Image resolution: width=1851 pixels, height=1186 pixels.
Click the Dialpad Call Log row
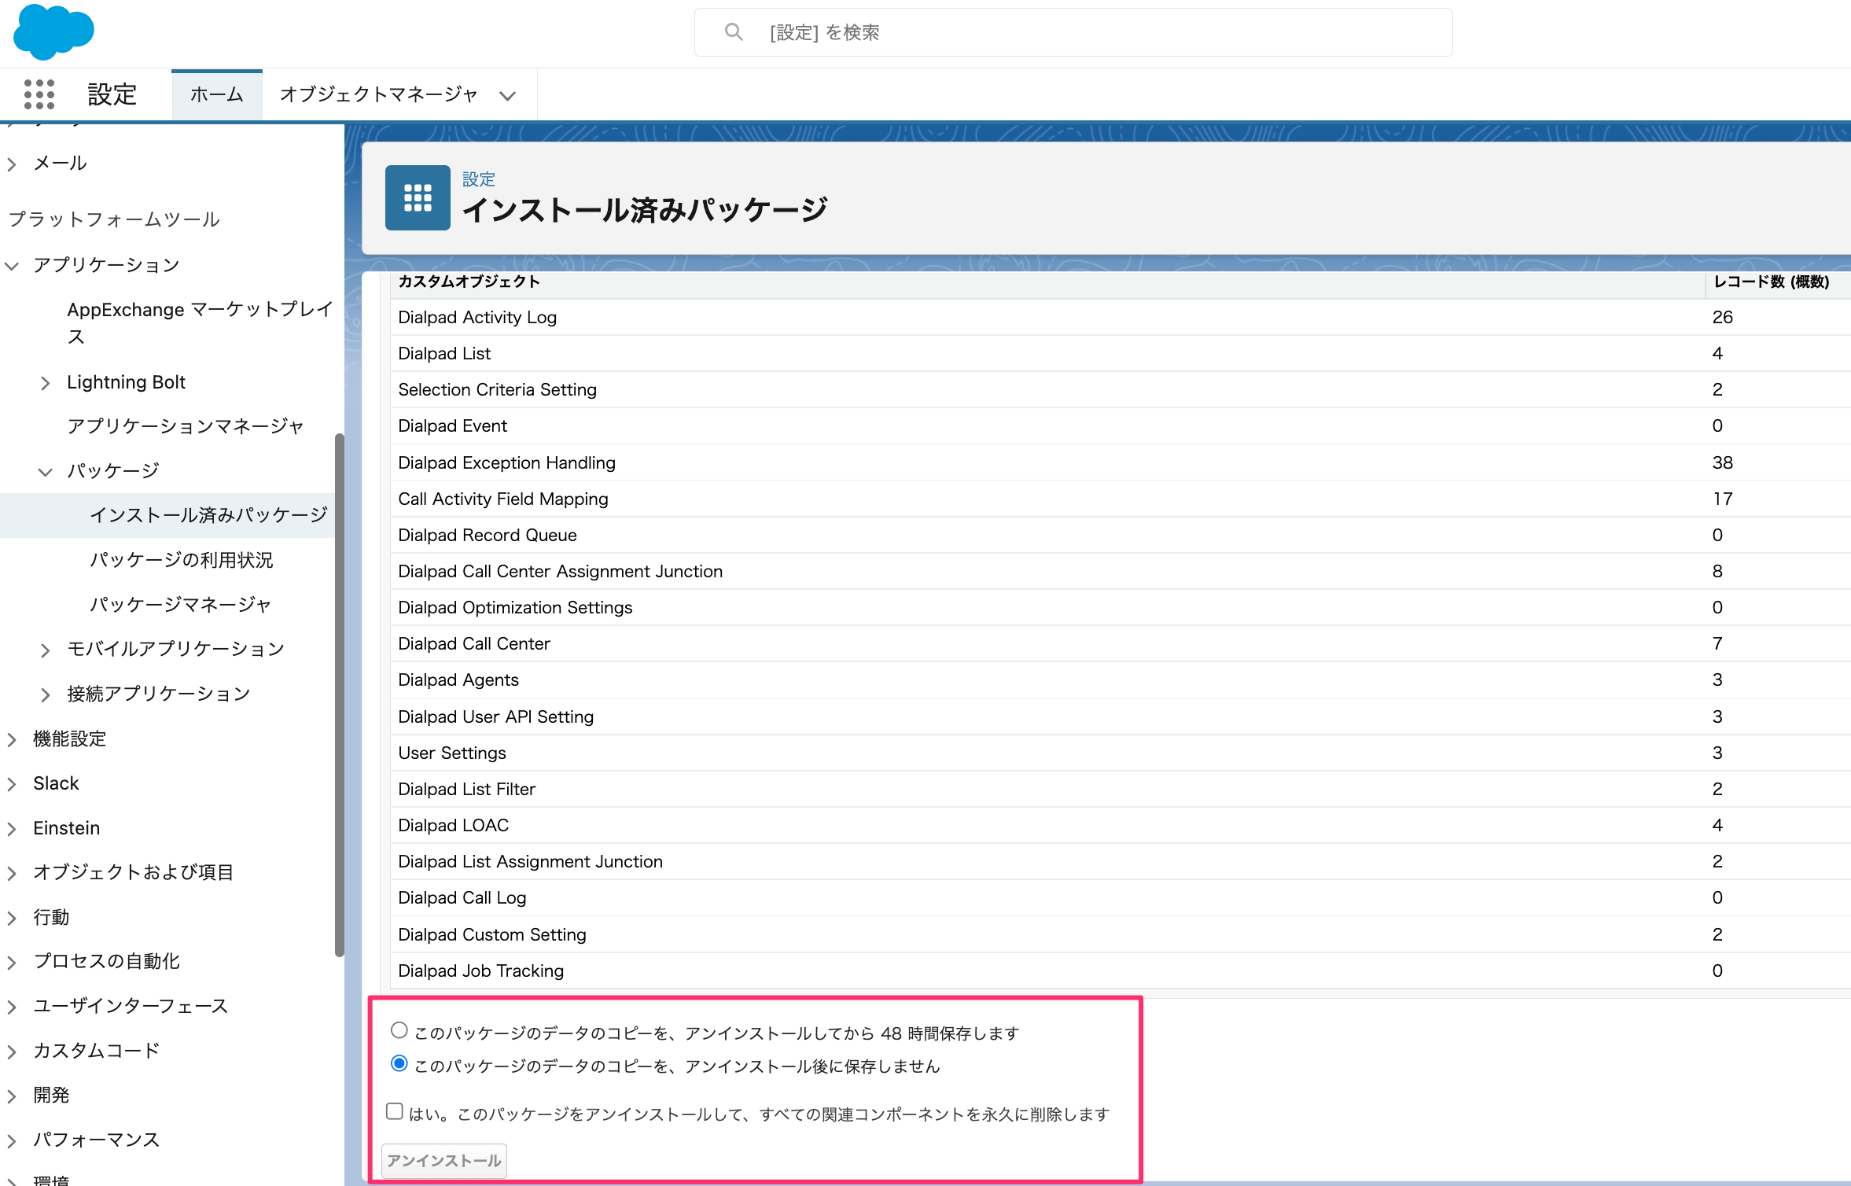1120,897
